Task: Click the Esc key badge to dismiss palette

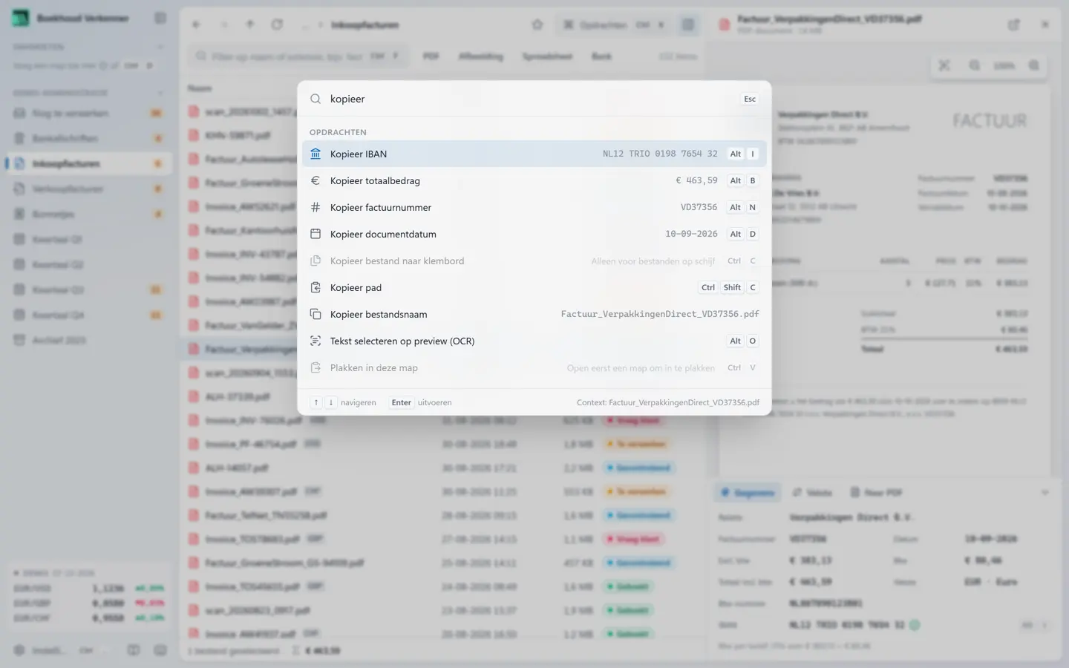Action: tap(750, 99)
